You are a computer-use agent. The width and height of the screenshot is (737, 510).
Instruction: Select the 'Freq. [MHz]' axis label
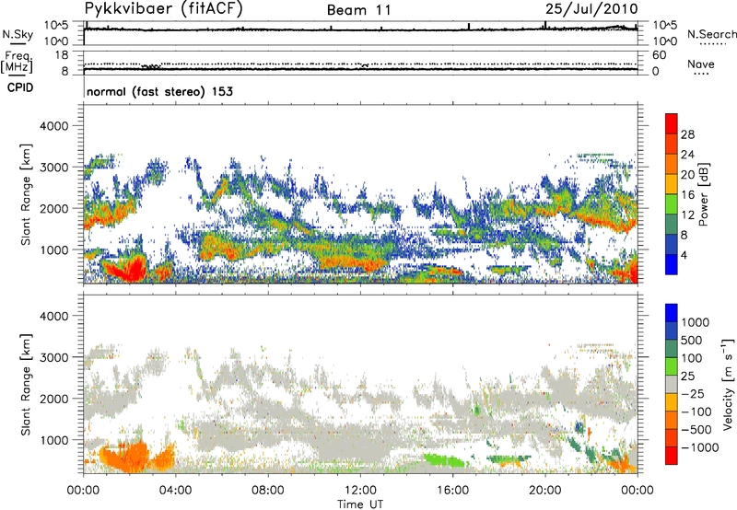(x=17, y=62)
